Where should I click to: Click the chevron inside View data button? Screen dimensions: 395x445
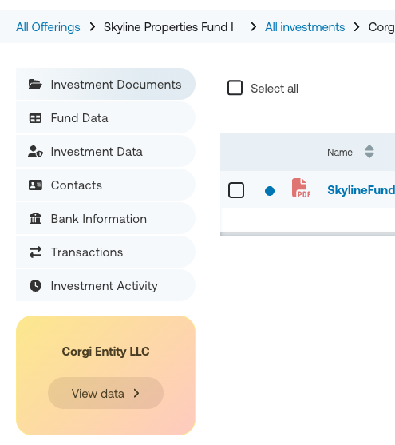coord(136,393)
